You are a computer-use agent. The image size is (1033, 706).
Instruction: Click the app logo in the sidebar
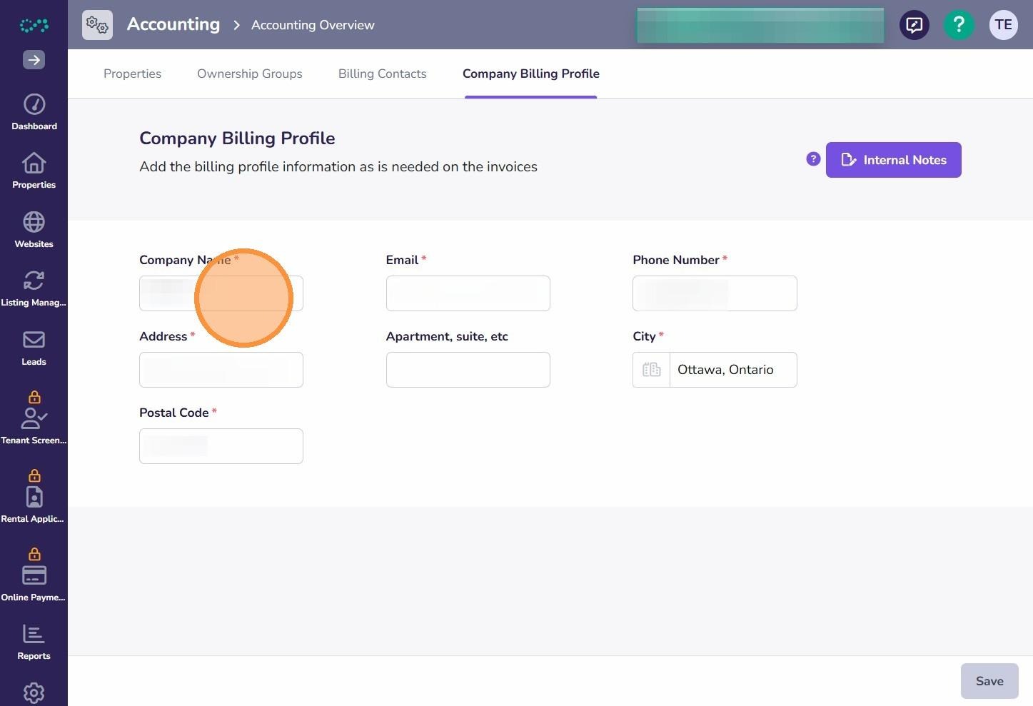(x=34, y=26)
